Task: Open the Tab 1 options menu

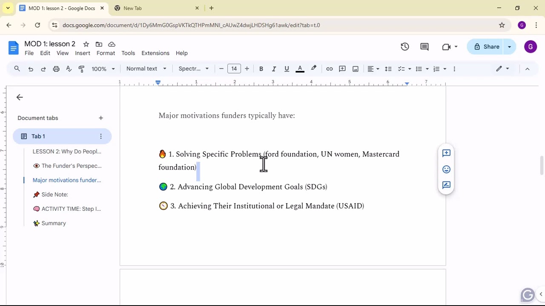Action: (x=101, y=136)
